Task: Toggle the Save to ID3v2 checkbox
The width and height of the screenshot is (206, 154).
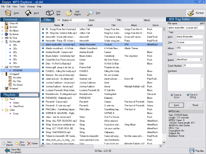Action: 188,95
